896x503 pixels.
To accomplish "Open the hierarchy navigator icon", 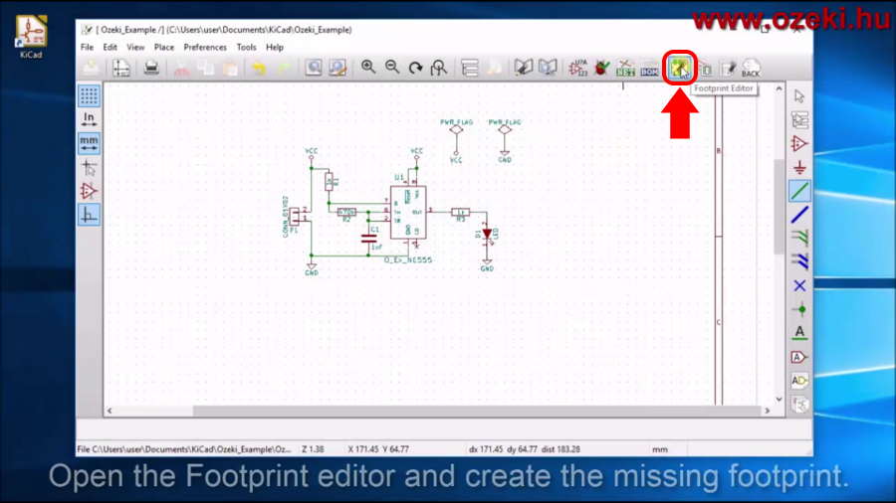I will [470, 68].
